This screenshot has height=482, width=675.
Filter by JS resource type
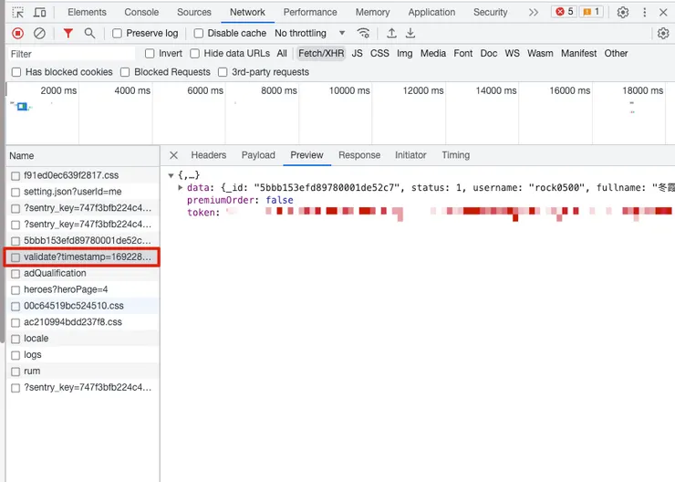click(357, 54)
